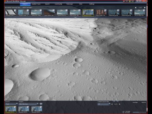
Task: Go to previous page of collection thumbnails
Action: 136,8
